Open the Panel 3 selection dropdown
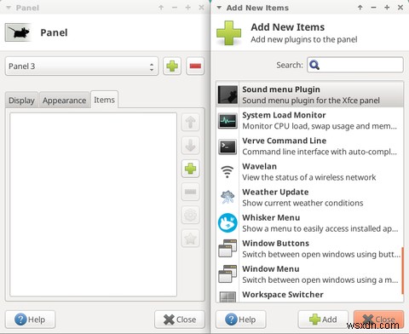 point(82,66)
